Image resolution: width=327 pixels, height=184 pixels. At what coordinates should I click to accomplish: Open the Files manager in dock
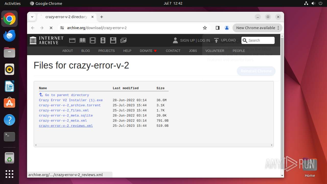click(x=9, y=53)
